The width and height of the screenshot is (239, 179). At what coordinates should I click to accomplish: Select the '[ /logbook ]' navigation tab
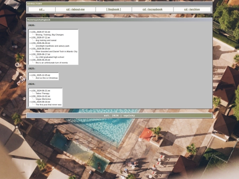pos(114,9)
